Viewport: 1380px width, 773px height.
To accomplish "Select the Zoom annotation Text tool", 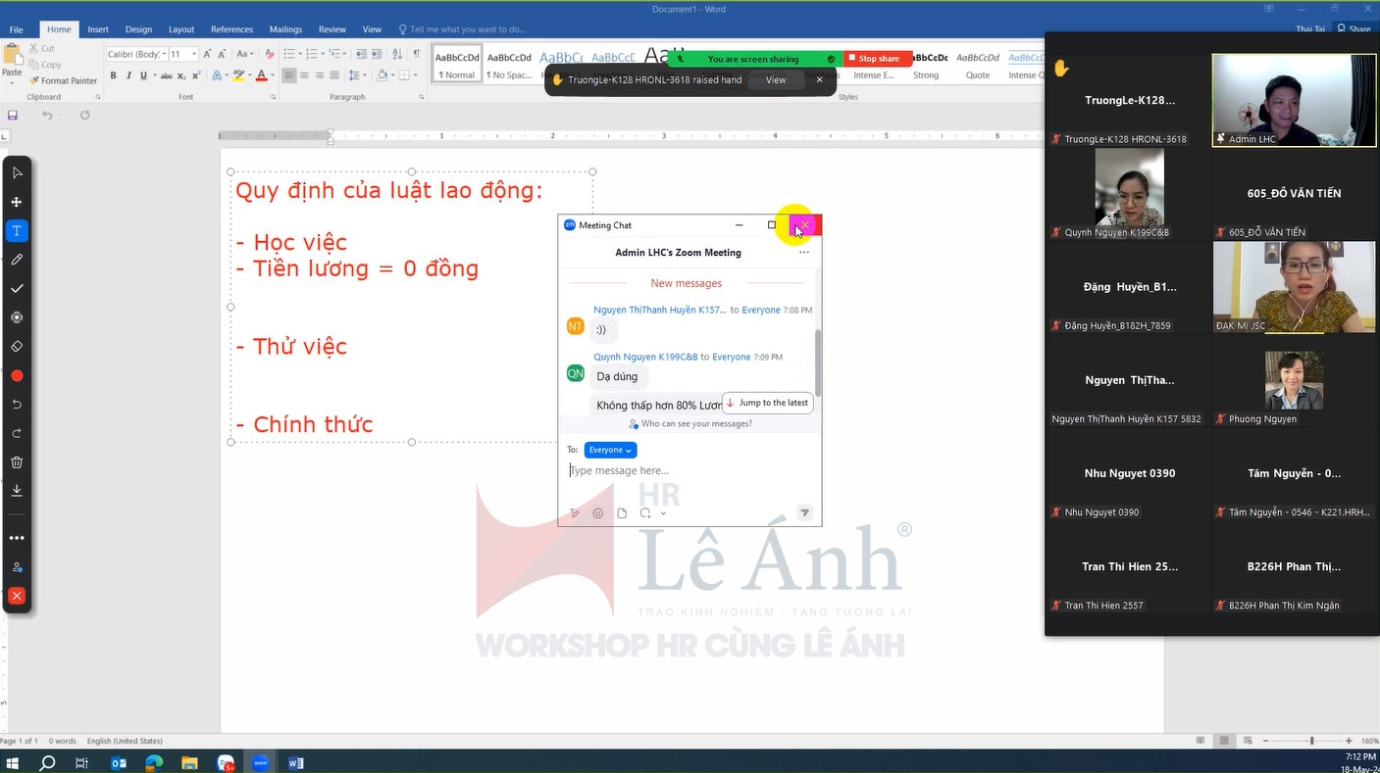I will (x=17, y=231).
